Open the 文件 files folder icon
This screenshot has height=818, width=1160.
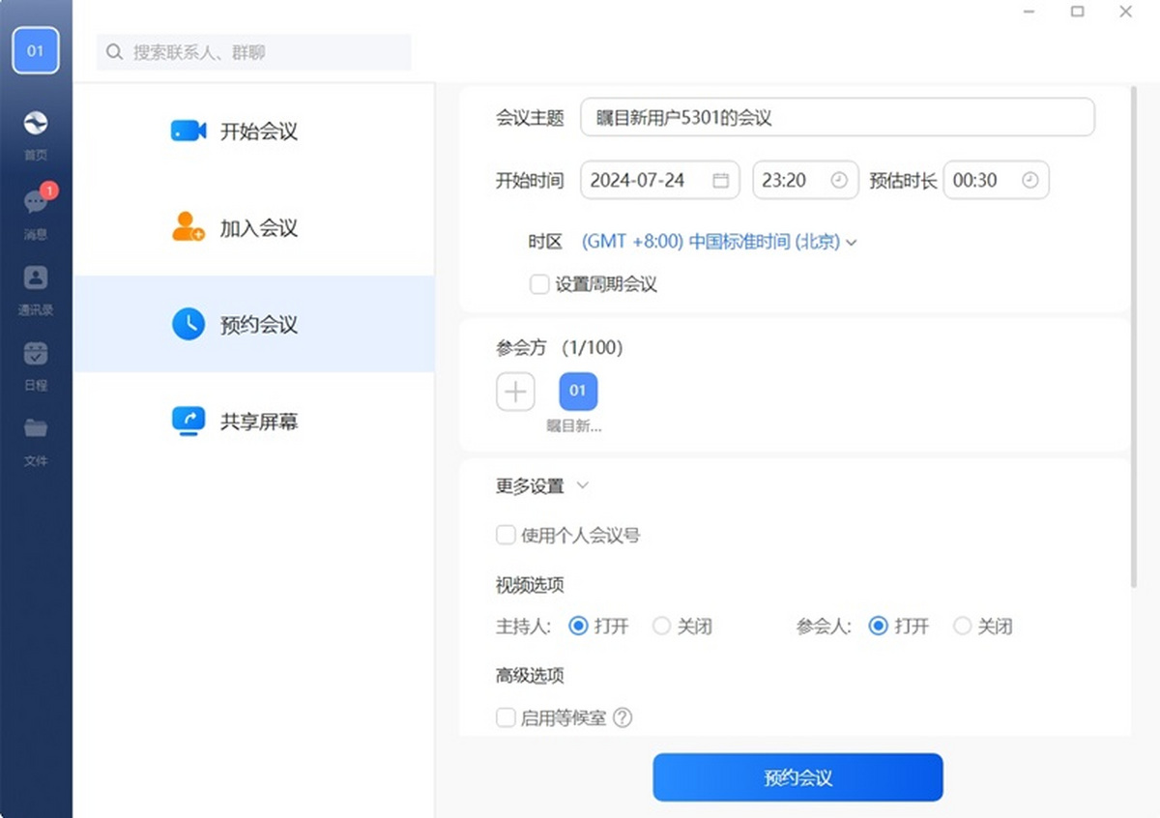coord(36,429)
